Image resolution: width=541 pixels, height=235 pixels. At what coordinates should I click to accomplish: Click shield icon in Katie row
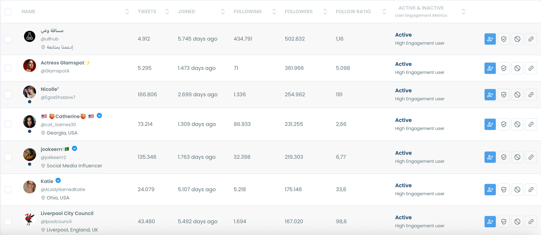coord(504,190)
